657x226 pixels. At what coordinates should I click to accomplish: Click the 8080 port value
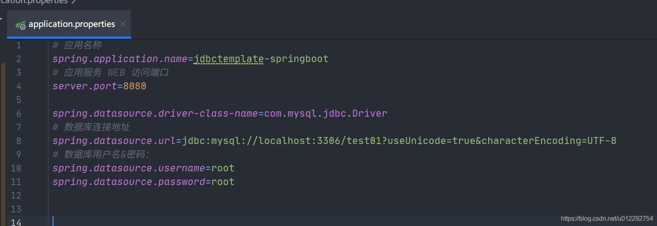[x=135, y=86]
